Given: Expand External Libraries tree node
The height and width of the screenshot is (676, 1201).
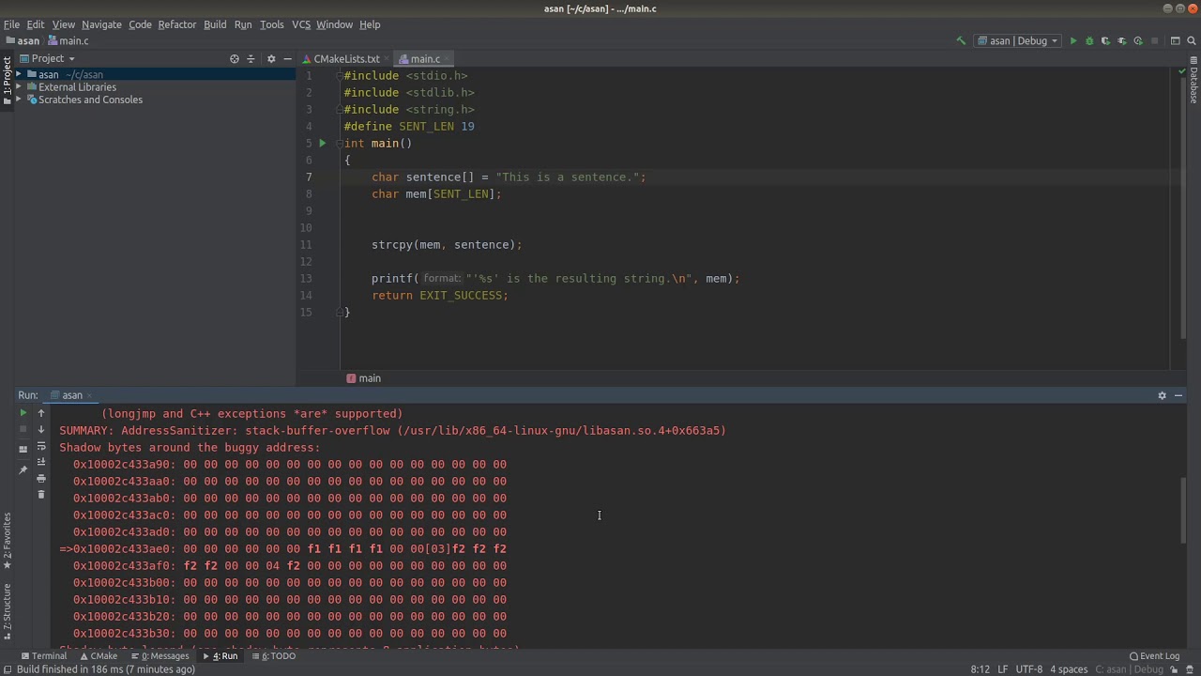Looking at the screenshot, I should coord(19,87).
